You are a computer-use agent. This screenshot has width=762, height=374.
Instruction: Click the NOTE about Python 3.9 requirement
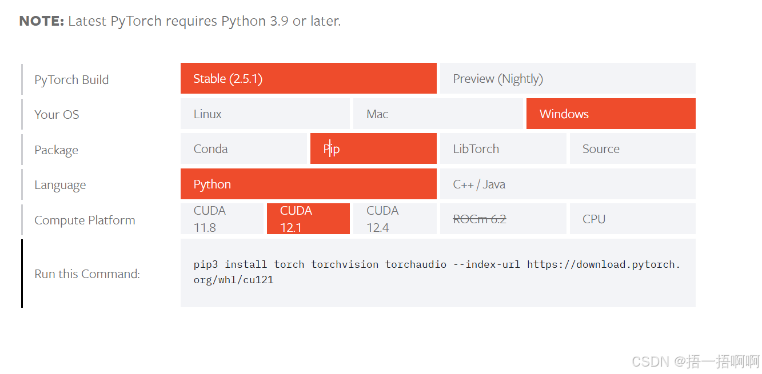click(x=180, y=21)
